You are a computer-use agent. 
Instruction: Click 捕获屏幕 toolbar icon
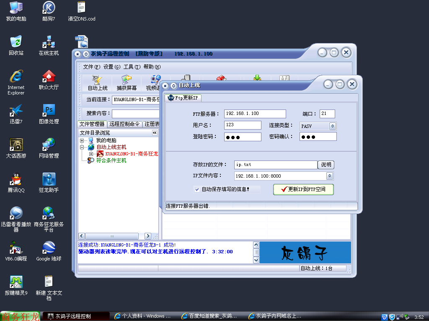(x=127, y=83)
